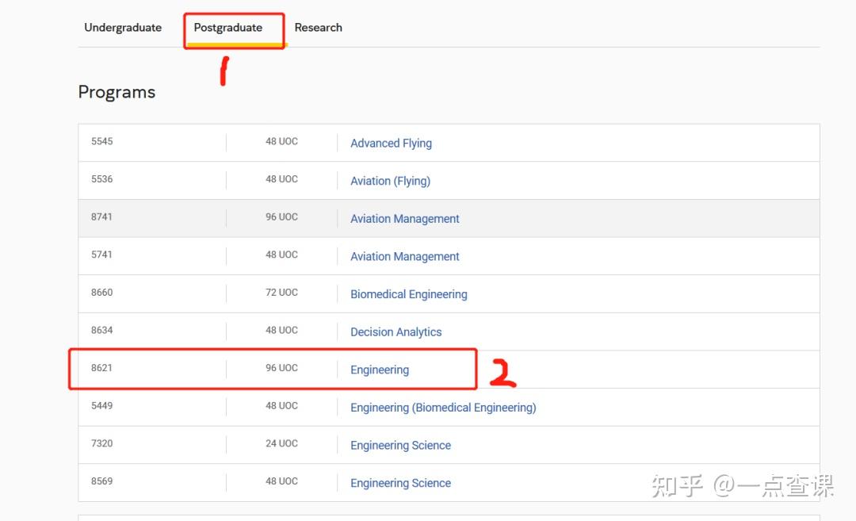Open the Advanced Flying program link
Image resolution: width=856 pixels, height=521 pixels.
[x=391, y=144]
